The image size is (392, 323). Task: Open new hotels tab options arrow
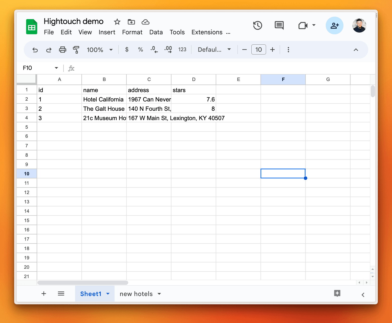[x=159, y=294]
